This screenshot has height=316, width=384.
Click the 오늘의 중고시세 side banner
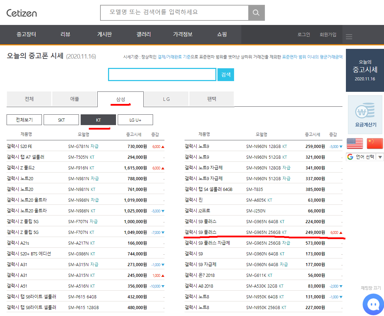tap(365, 70)
